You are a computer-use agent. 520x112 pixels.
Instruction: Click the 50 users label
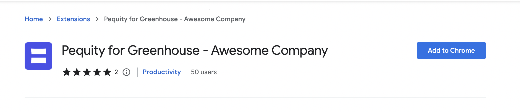204,72
